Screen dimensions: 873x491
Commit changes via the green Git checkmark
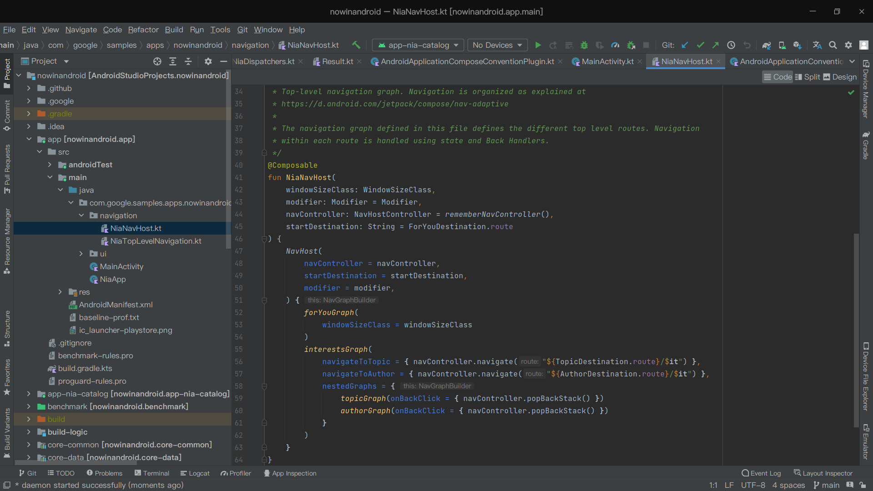tap(701, 45)
